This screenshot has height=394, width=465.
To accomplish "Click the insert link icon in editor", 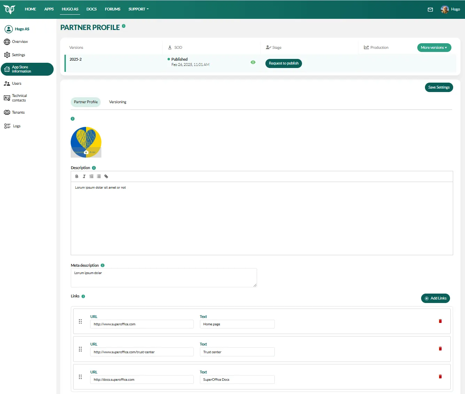I will point(106,176).
